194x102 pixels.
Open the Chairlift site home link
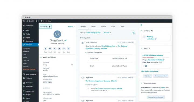point(30,21)
